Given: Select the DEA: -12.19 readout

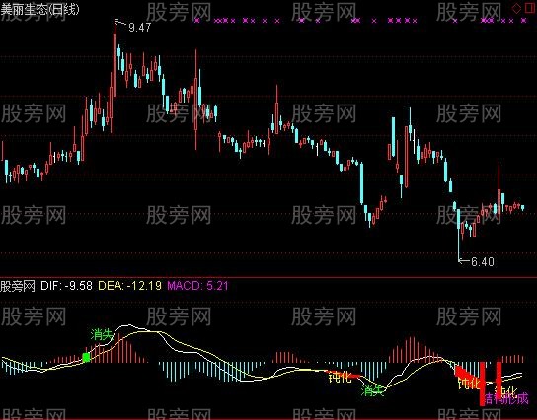Looking at the screenshot, I should (x=129, y=286).
